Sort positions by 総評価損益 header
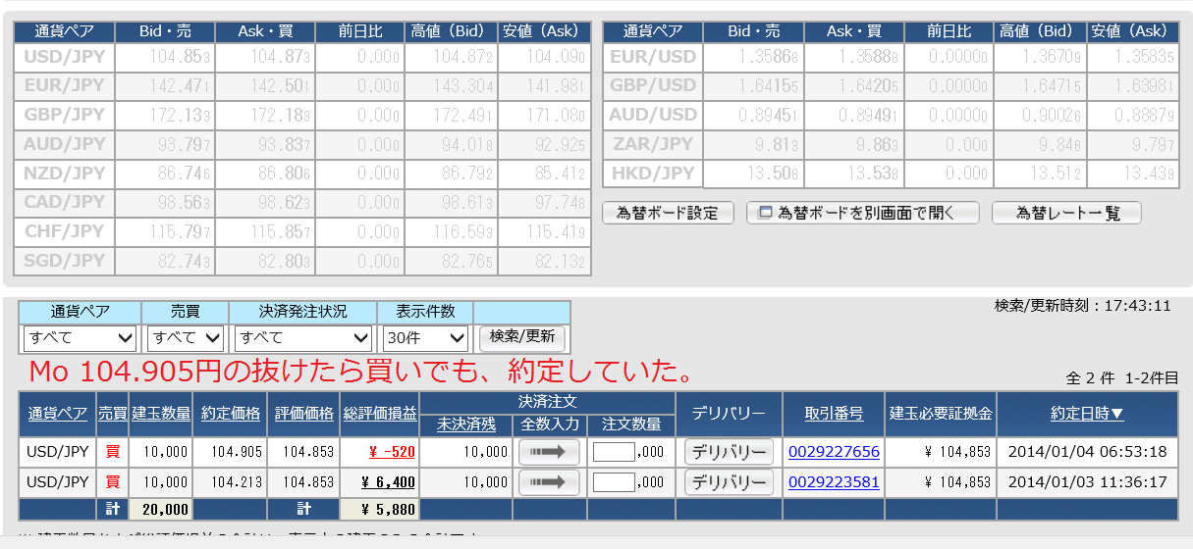This screenshot has width=1193, height=549. tap(379, 414)
